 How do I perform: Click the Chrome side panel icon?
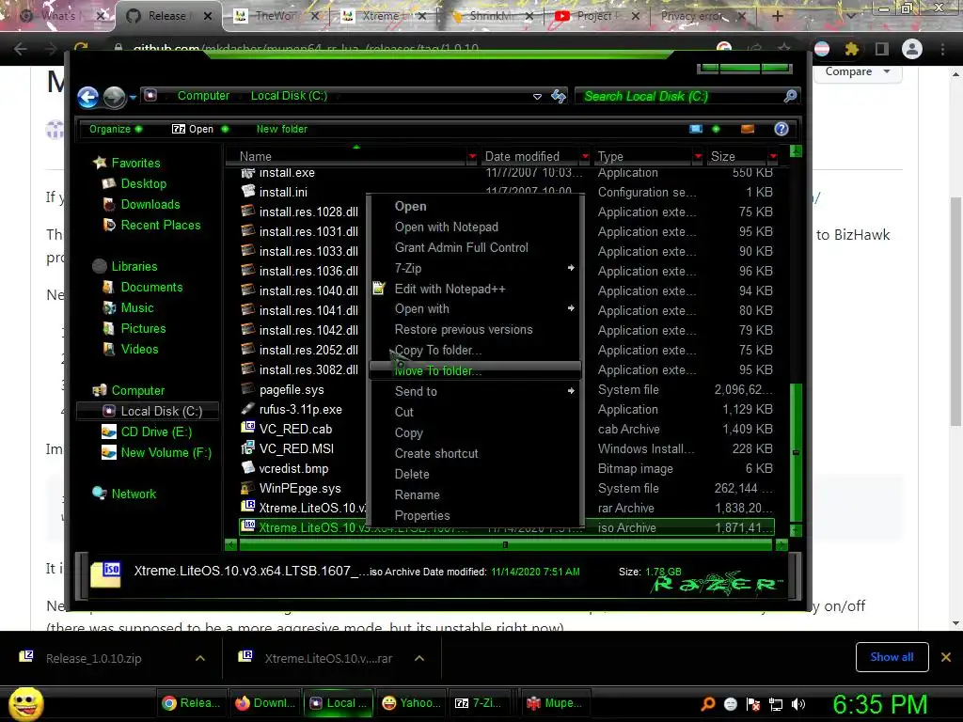(x=882, y=49)
